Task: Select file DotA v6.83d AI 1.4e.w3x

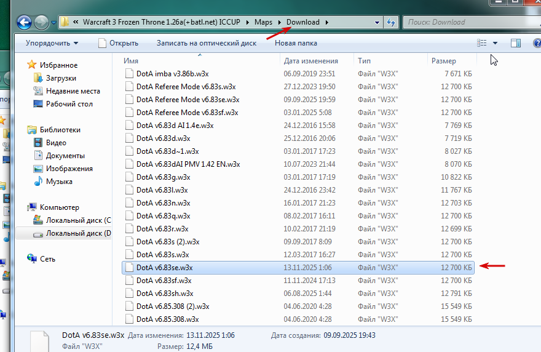Action: pyautogui.click(x=175, y=125)
